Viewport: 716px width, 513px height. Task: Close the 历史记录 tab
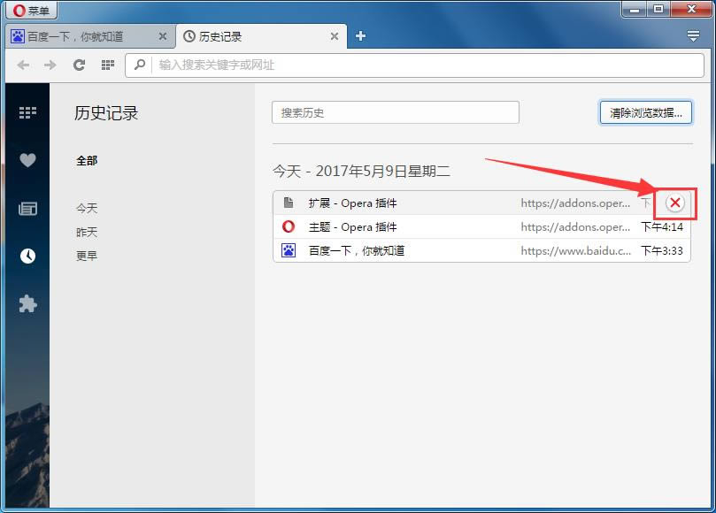[335, 36]
